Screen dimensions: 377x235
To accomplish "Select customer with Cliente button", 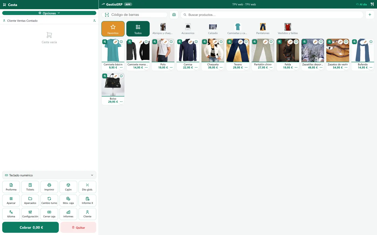I will pos(87,214).
